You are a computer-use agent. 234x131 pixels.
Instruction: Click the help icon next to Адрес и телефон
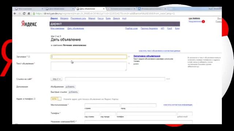(34, 99)
